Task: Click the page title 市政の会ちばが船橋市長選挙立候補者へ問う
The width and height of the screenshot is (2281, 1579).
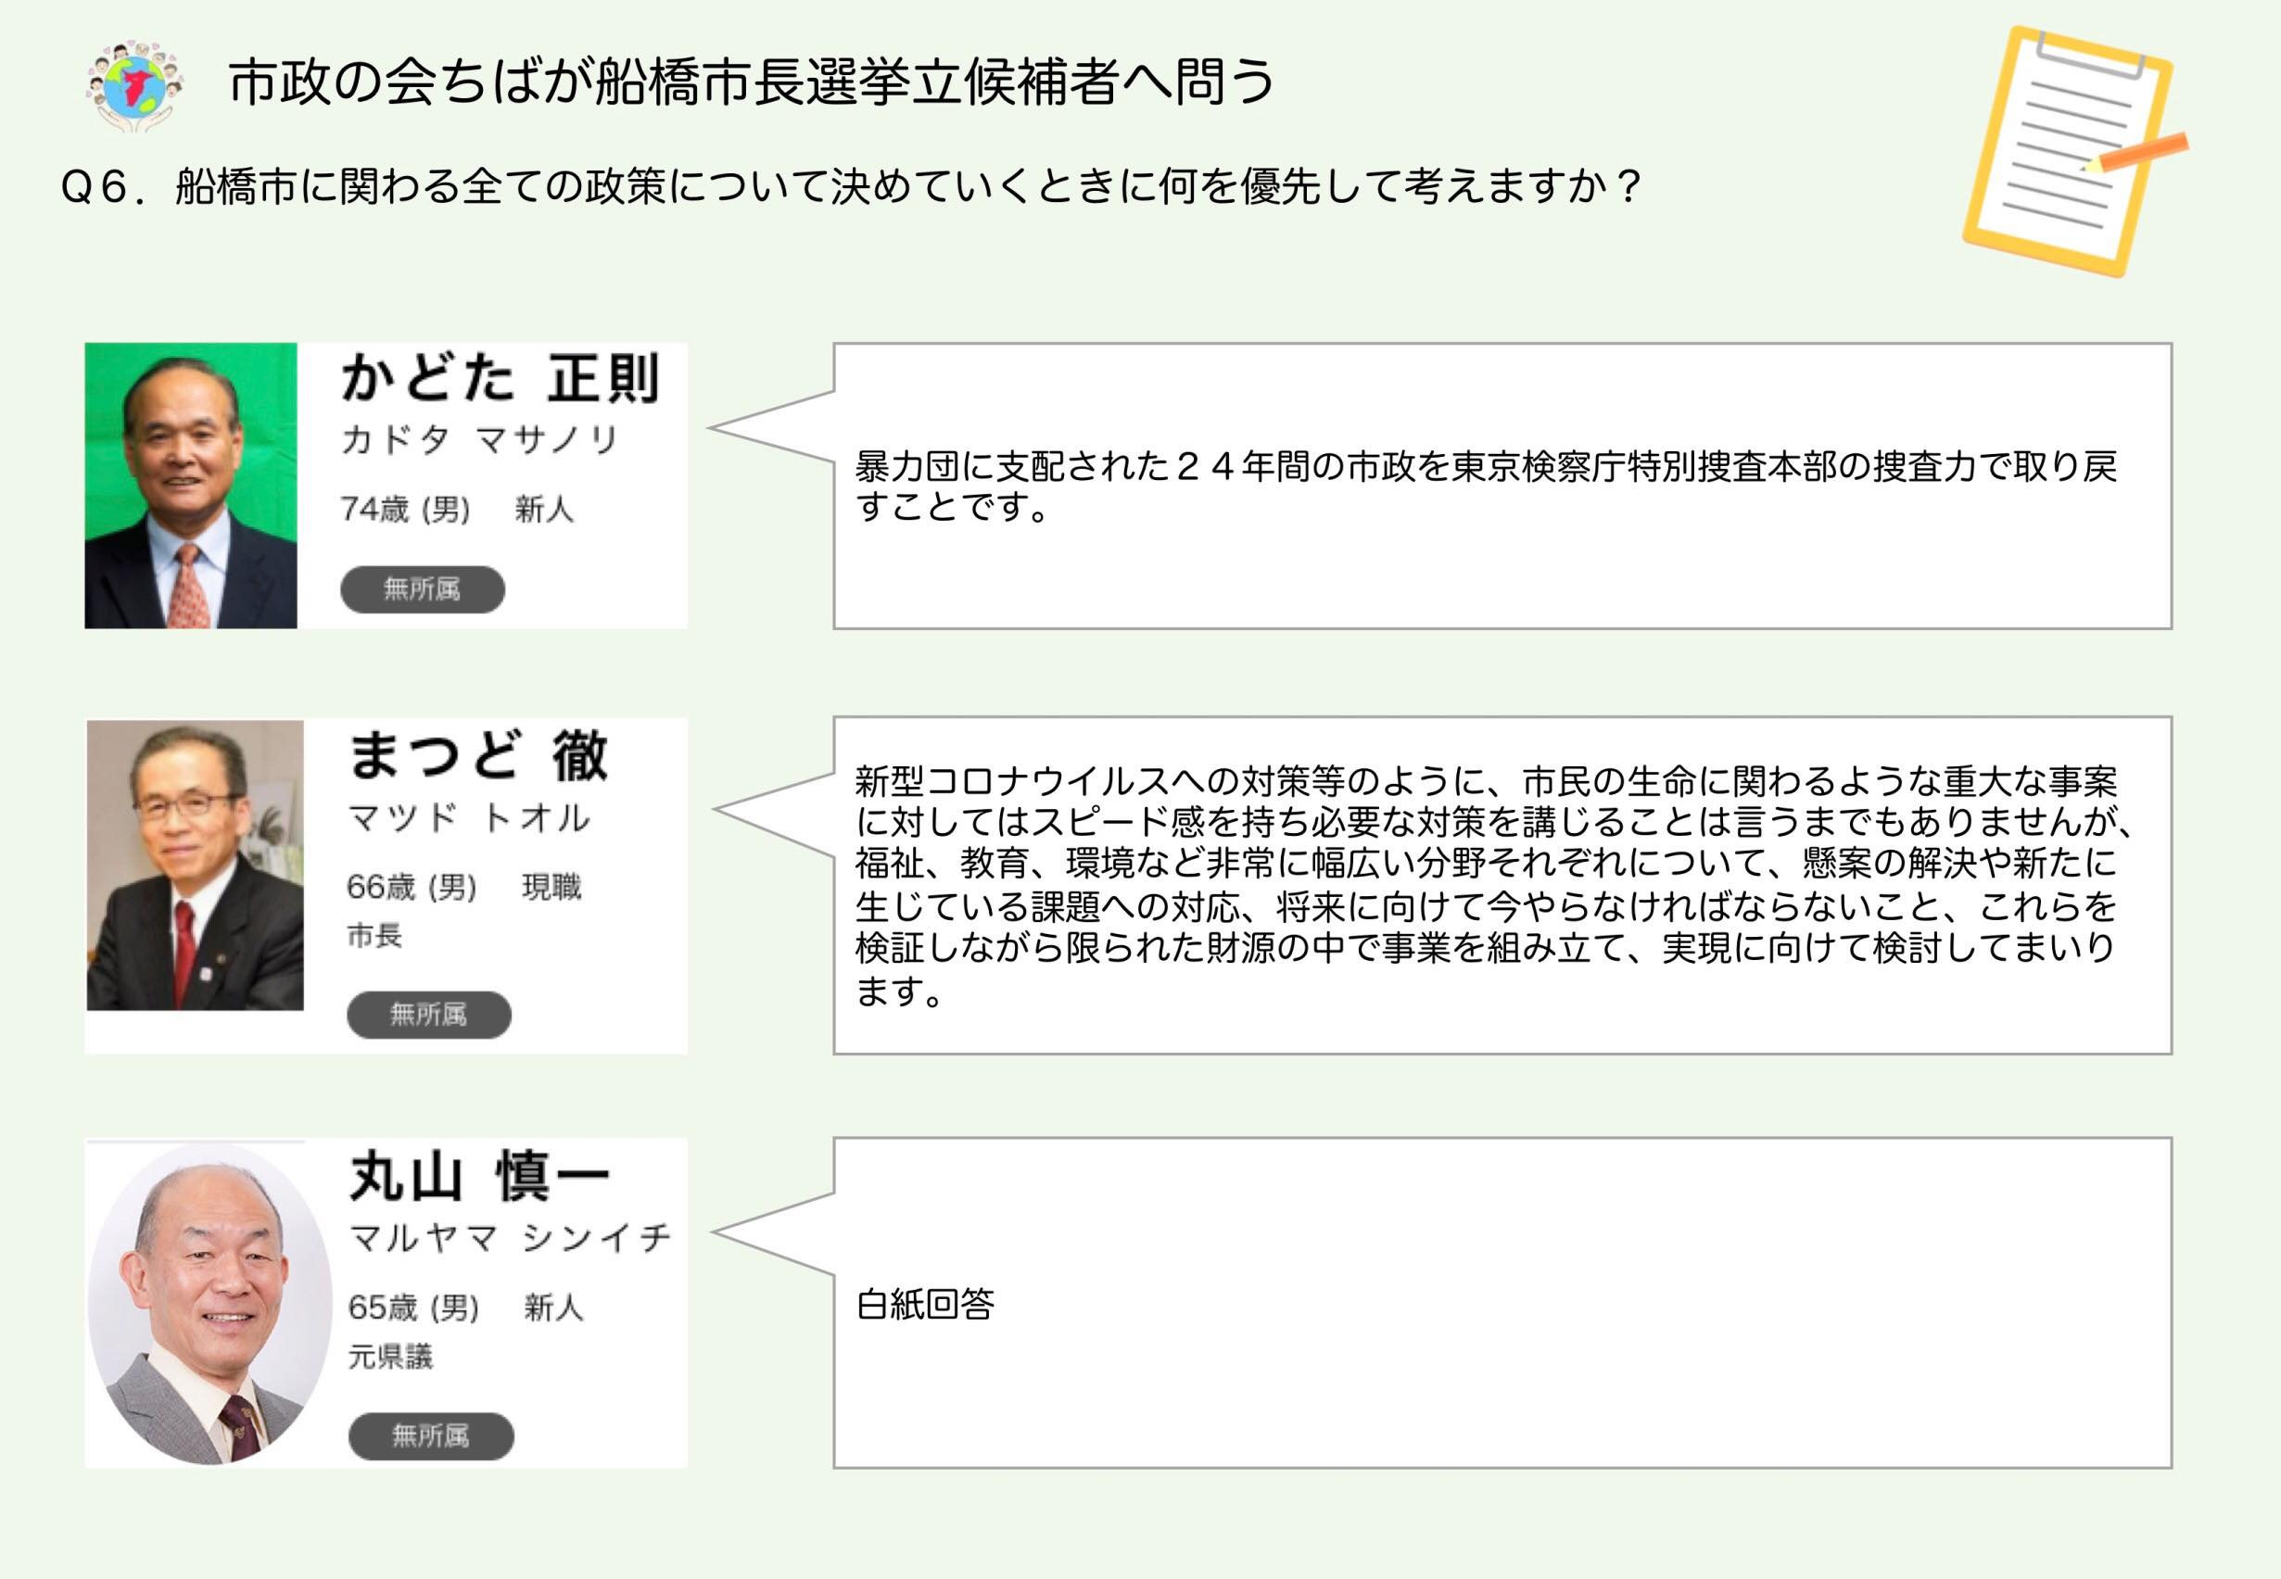Action: pyautogui.click(x=751, y=82)
